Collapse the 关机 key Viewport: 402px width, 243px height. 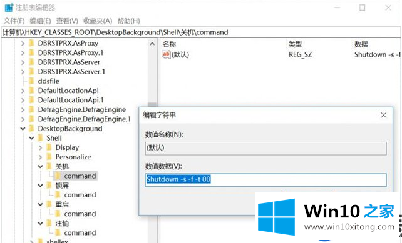40,167
